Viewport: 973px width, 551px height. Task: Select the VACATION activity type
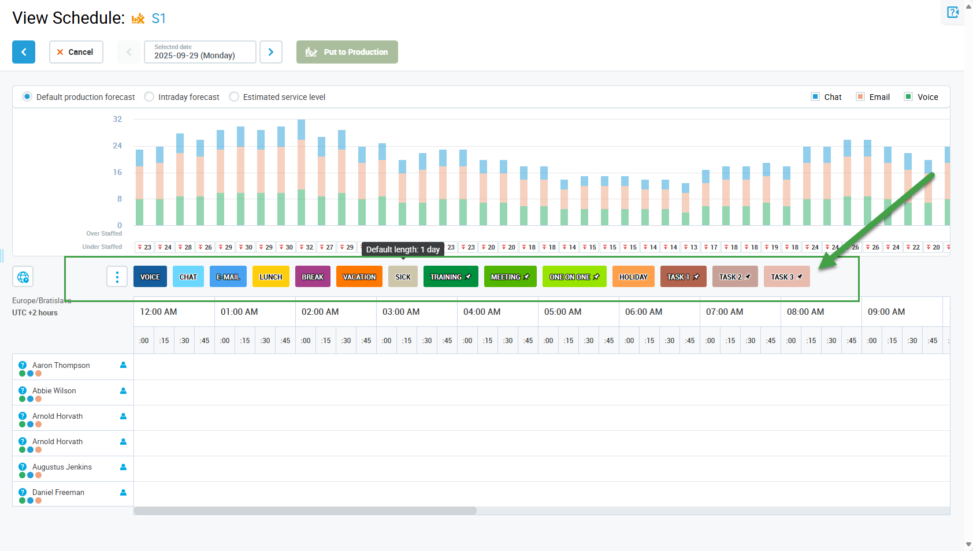click(x=359, y=277)
